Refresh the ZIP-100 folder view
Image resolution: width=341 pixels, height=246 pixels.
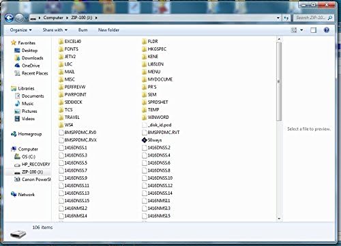(x=286, y=18)
